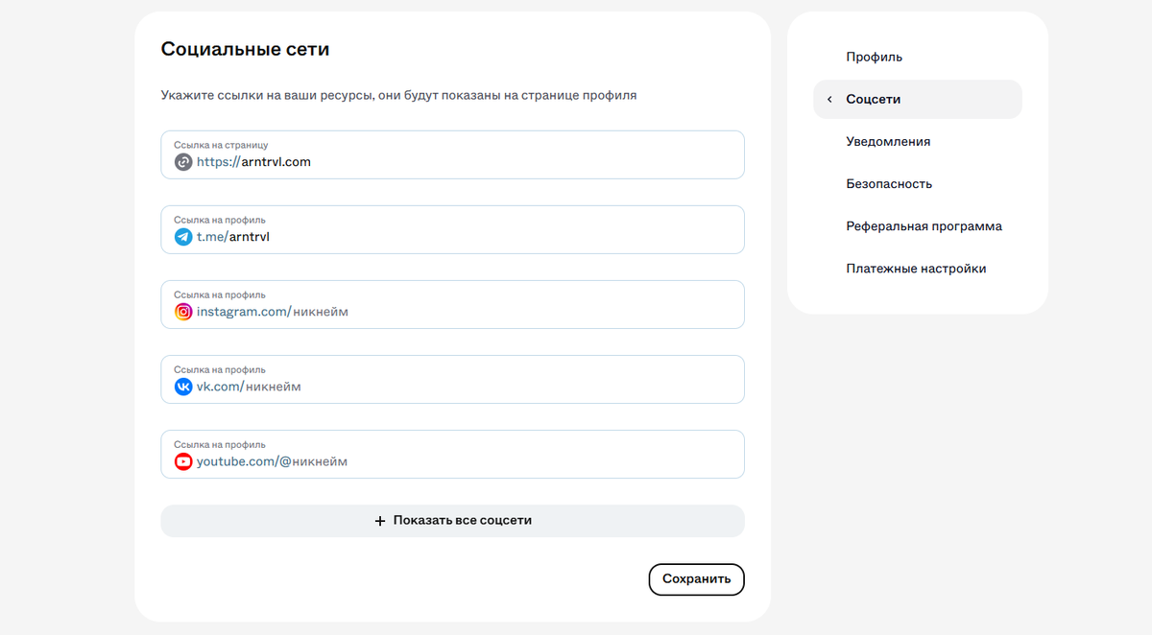Go to the Уведомления section
The height and width of the screenshot is (635, 1152).
coord(888,141)
